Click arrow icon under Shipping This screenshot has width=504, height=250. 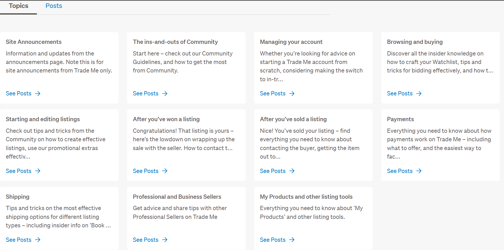[38, 240]
